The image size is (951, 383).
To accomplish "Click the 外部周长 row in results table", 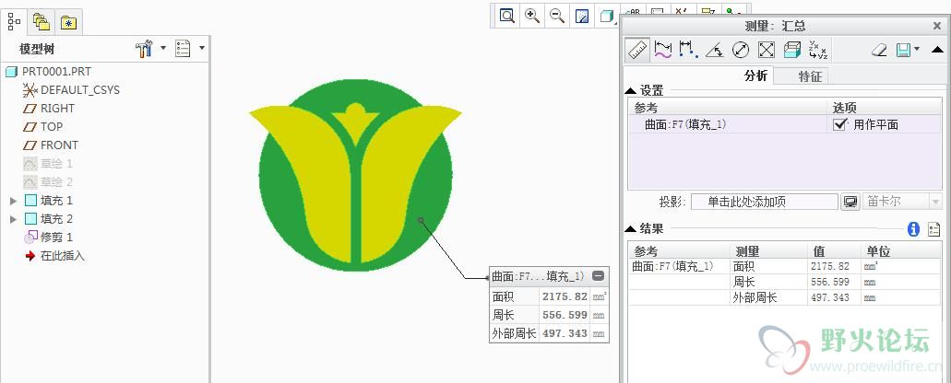I will [785, 297].
